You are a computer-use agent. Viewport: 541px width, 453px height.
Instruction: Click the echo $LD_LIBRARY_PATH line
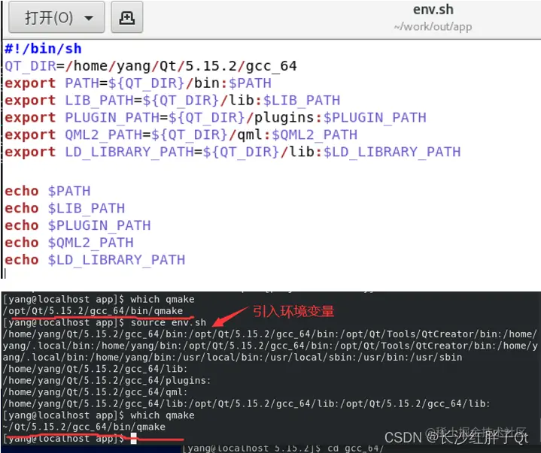95,260
